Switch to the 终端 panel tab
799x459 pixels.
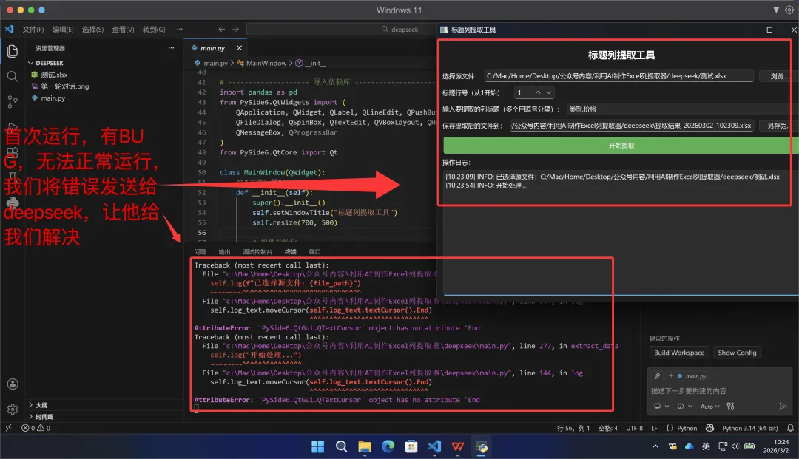click(x=291, y=252)
